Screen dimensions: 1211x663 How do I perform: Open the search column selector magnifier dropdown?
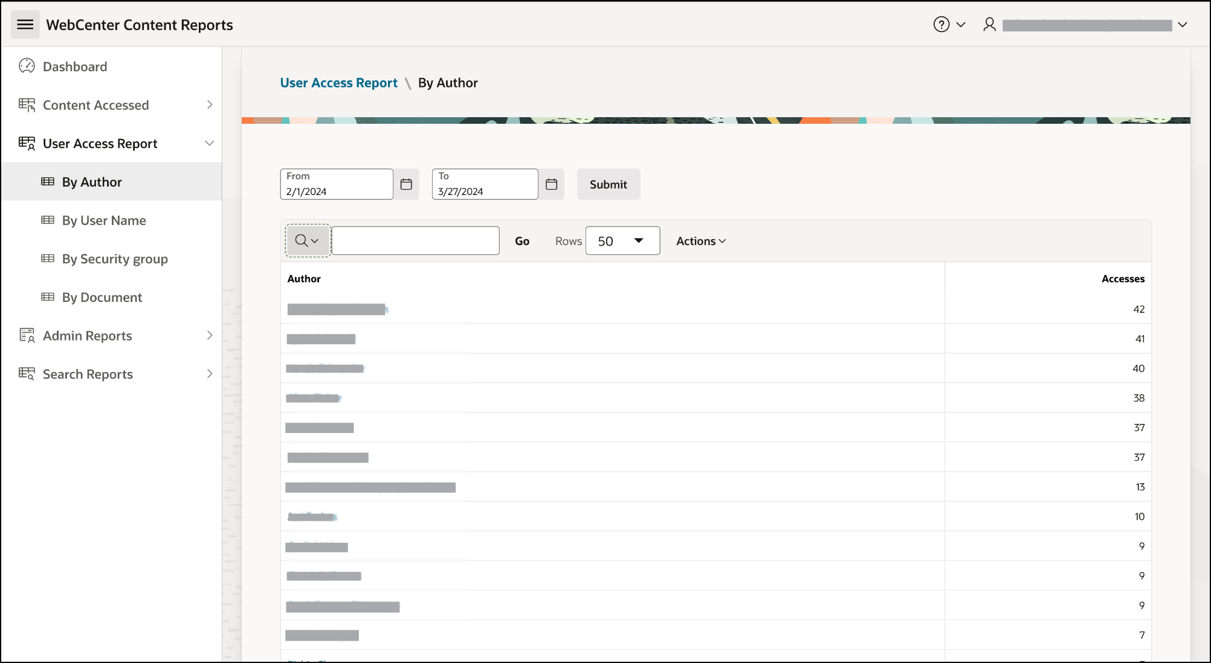(308, 241)
